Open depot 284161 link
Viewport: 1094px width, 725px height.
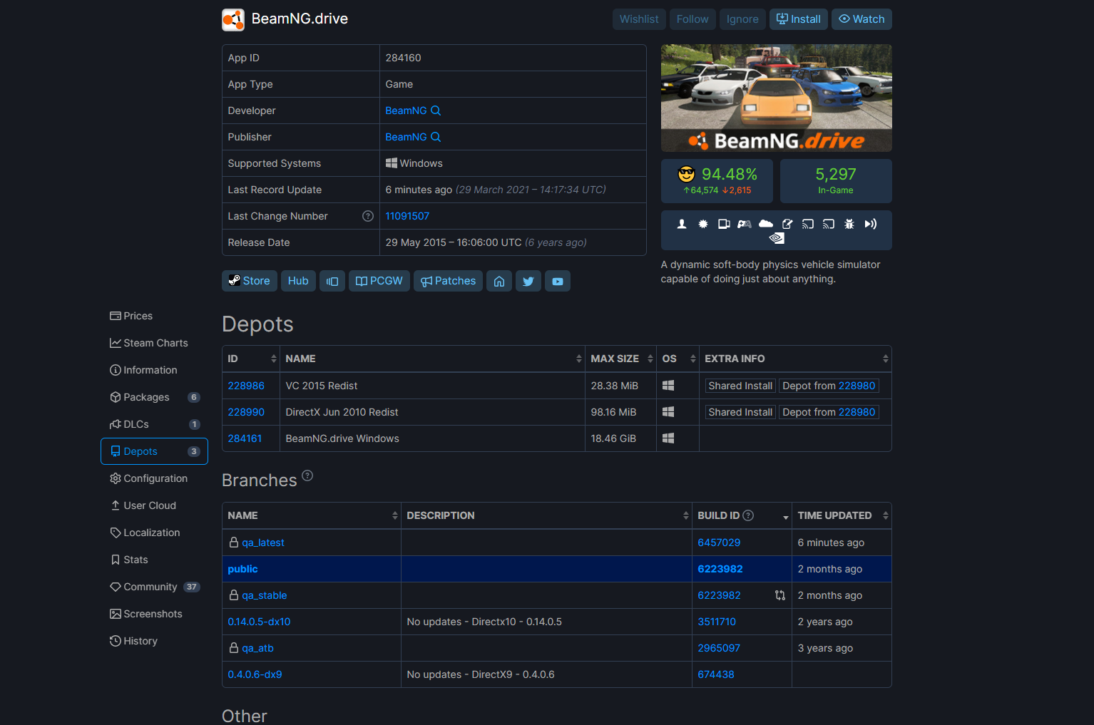point(245,438)
